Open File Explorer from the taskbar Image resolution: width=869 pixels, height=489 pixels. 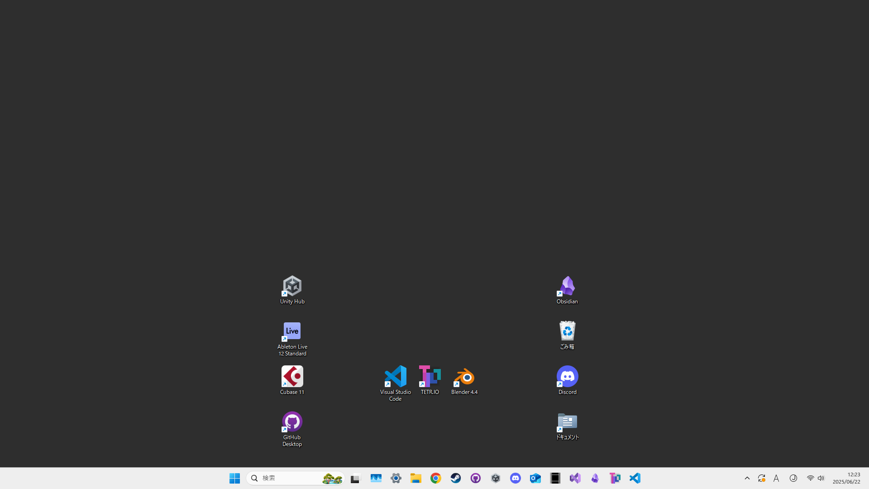[x=416, y=478]
